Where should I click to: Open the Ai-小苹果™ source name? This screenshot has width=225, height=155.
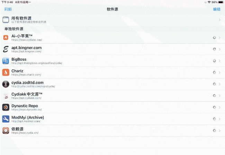(x=22, y=36)
